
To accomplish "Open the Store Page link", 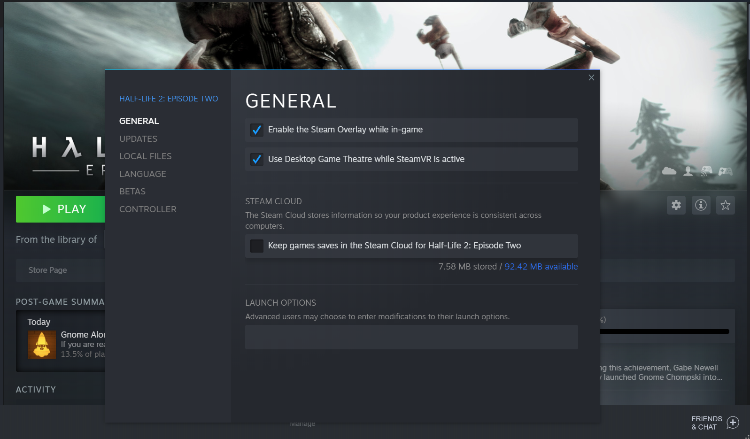I will point(47,270).
